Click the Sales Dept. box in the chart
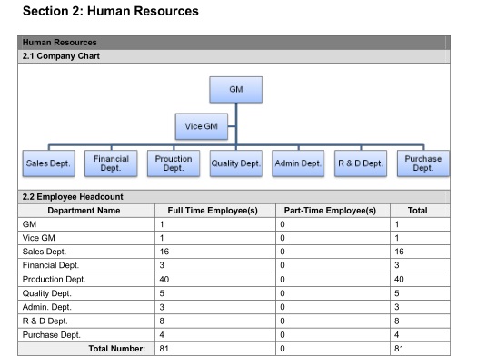 click(48, 163)
